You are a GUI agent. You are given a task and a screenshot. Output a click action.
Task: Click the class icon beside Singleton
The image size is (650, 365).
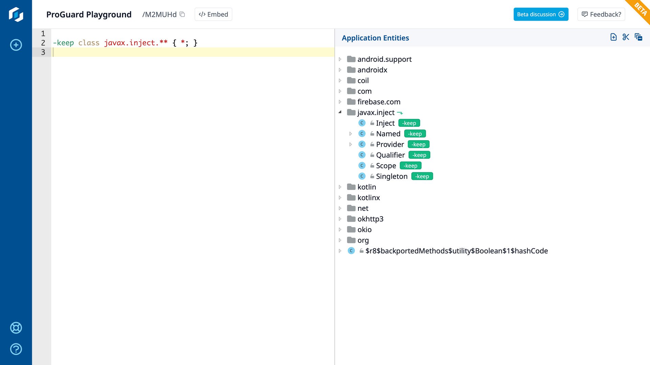click(x=362, y=176)
